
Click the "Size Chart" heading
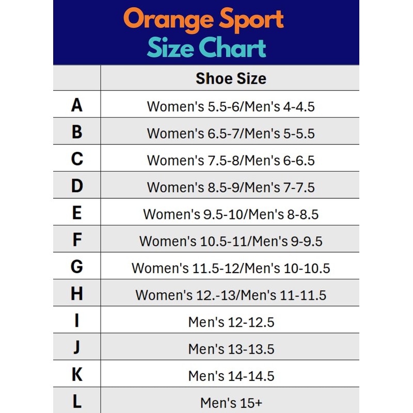click(x=206, y=48)
